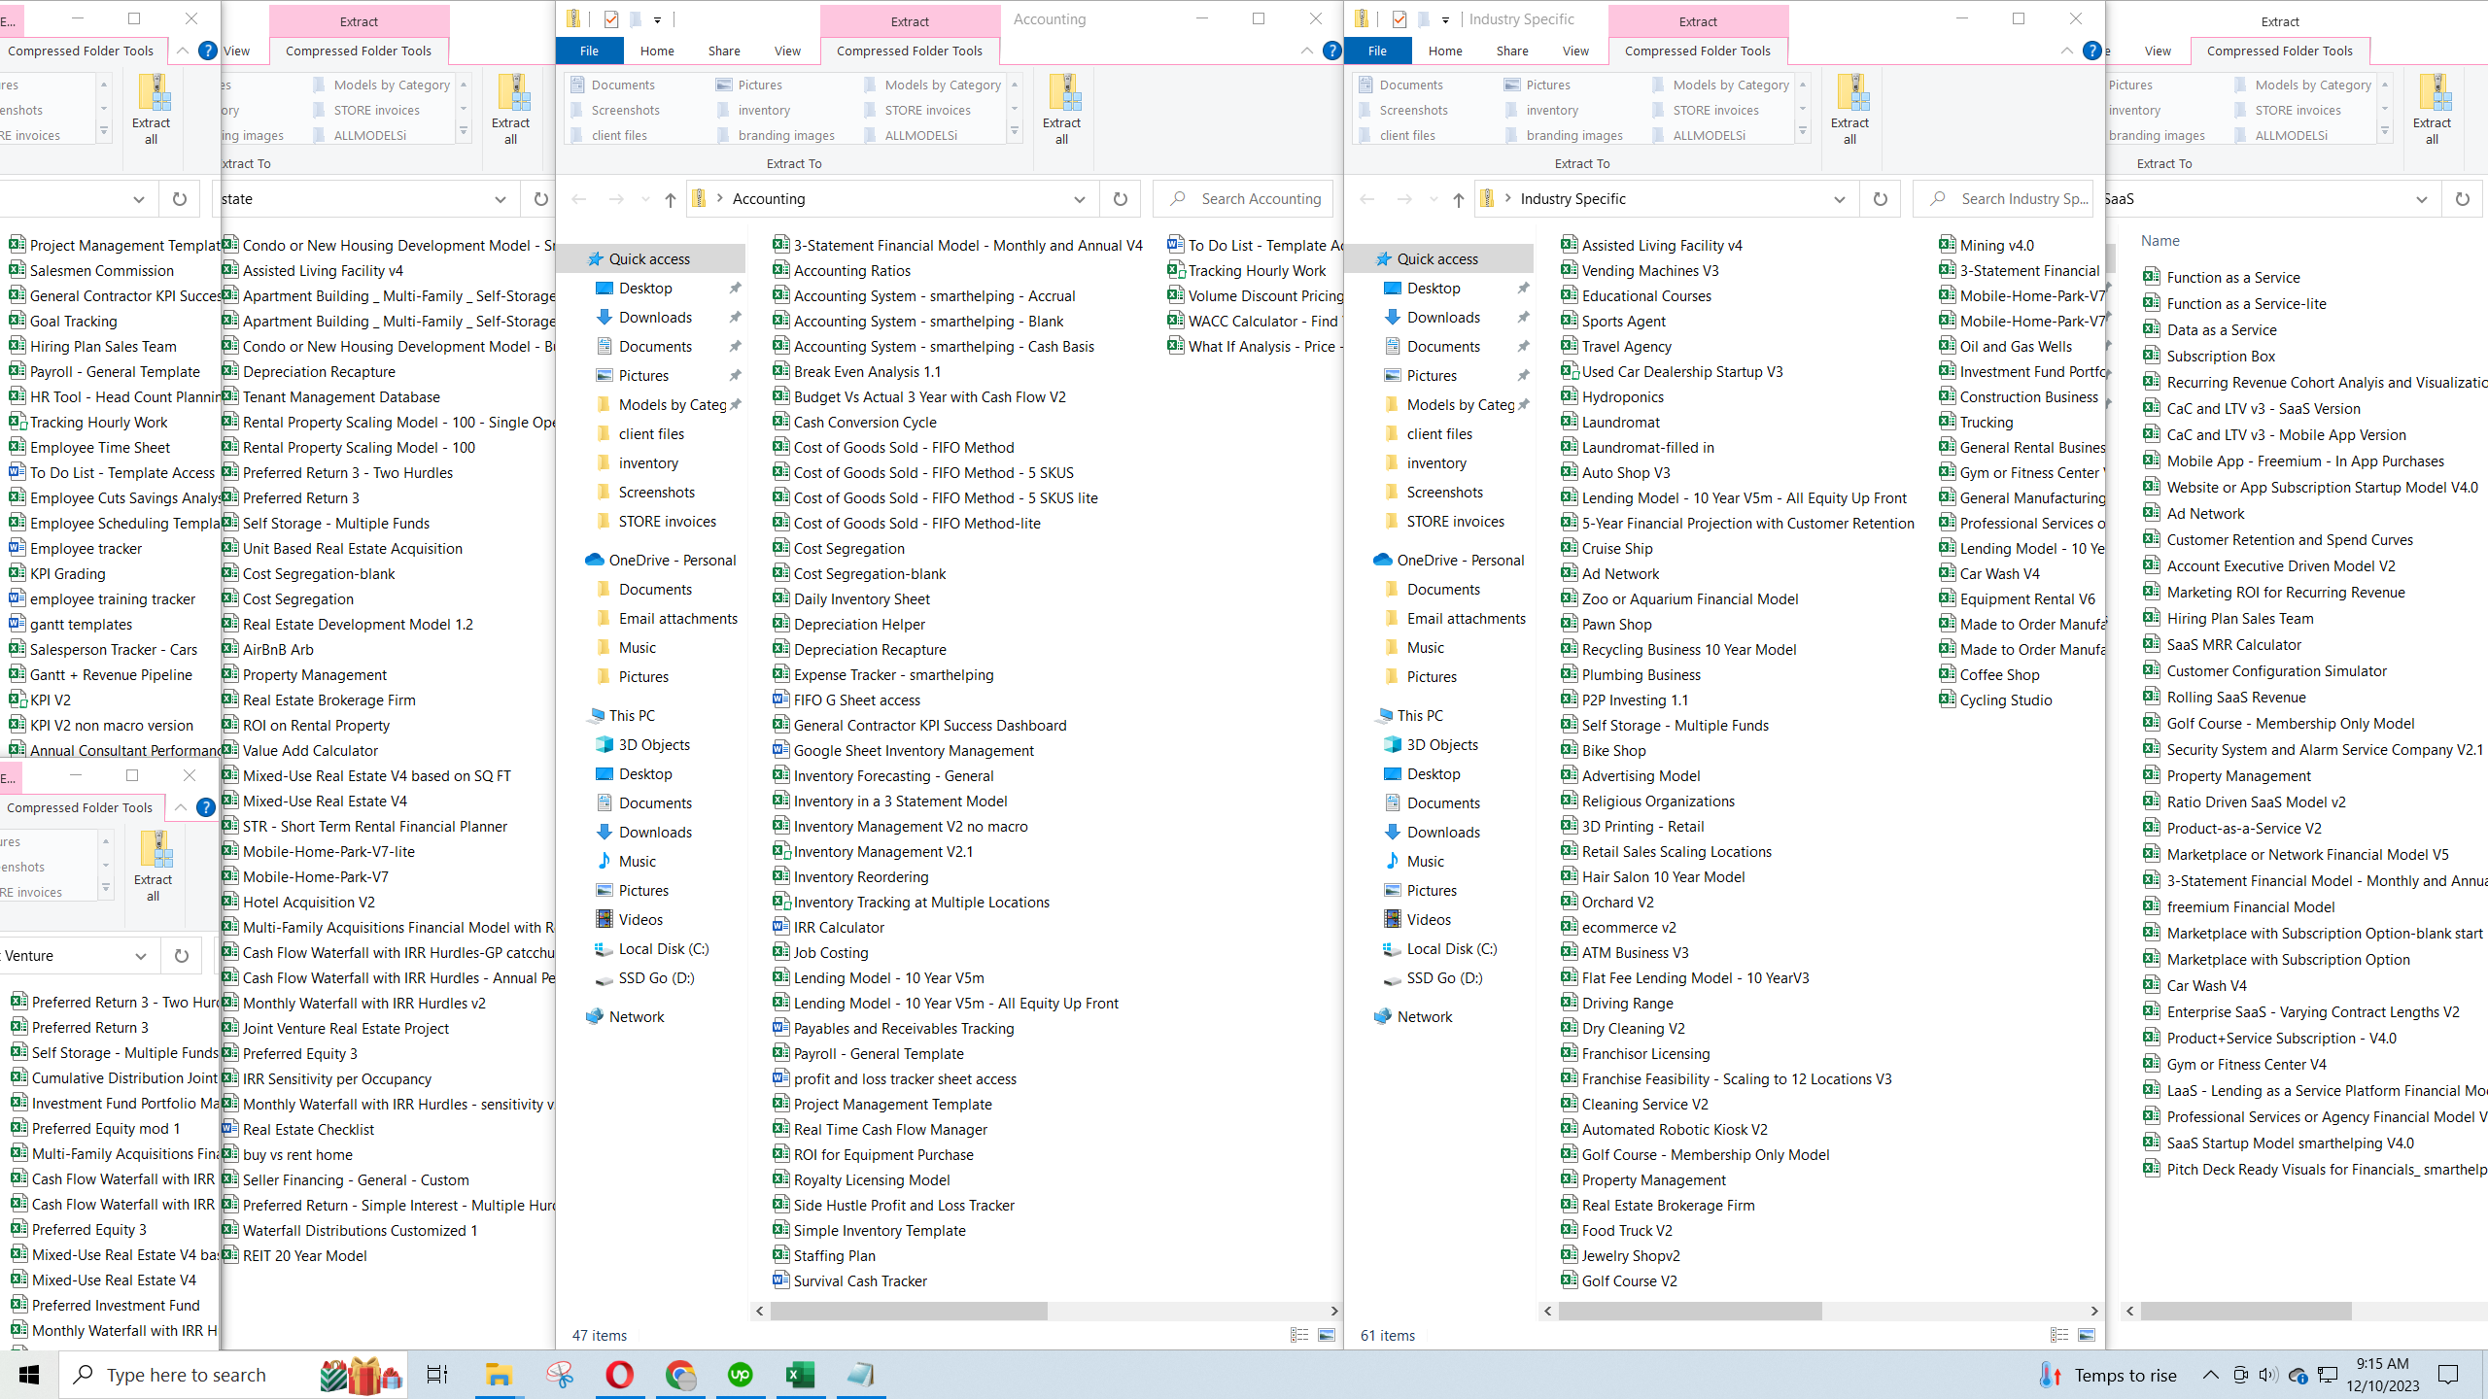Select This PC in Accounting navigation pane

click(x=632, y=715)
